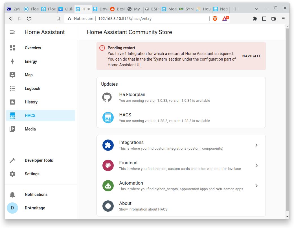Click the Settings gear icon
The height and width of the screenshot is (228, 294).
point(12,174)
